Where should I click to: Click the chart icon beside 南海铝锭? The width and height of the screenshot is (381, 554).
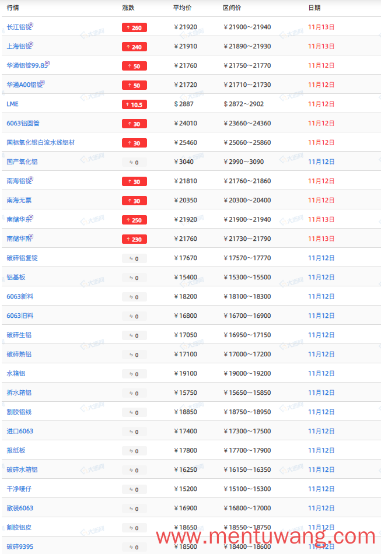coord(31,179)
